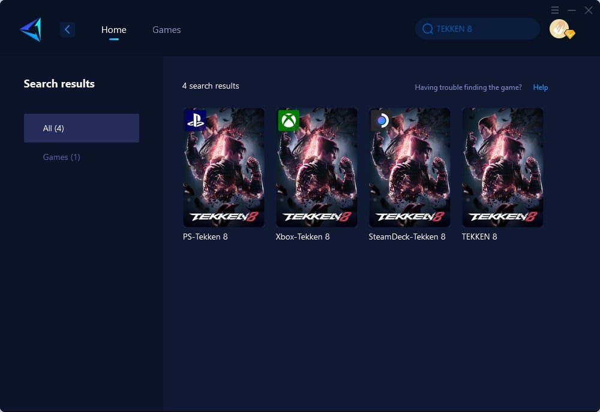Viewport: 600px width, 412px height.
Task: Click the Xbox platform icon
Action: pyautogui.click(x=289, y=120)
